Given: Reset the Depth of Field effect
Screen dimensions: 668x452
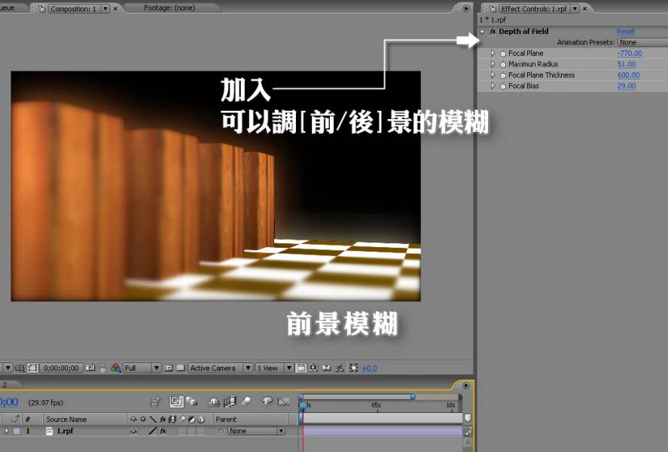Looking at the screenshot, I should (625, 31).
